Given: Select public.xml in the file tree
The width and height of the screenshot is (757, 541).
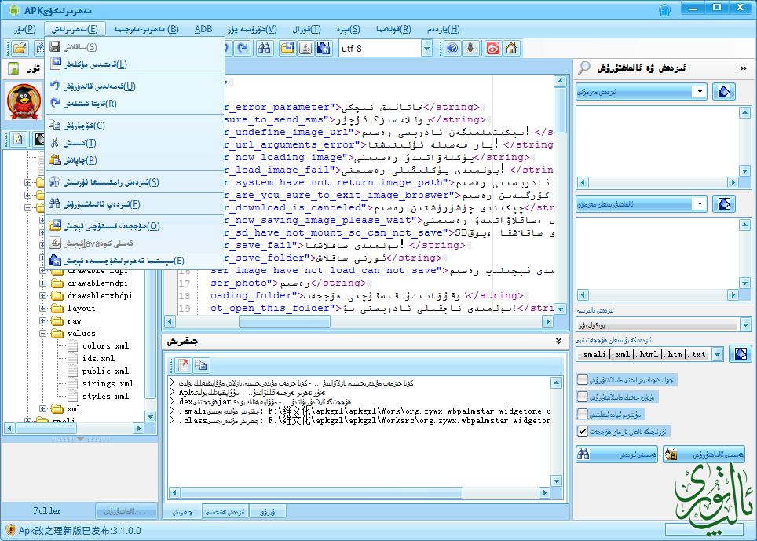Looking at the screenshot, I should click(105, 371).
